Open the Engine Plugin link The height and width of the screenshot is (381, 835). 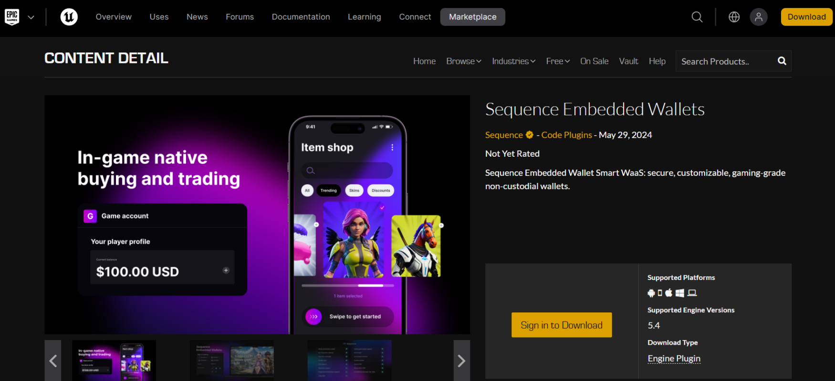[674, 359]
